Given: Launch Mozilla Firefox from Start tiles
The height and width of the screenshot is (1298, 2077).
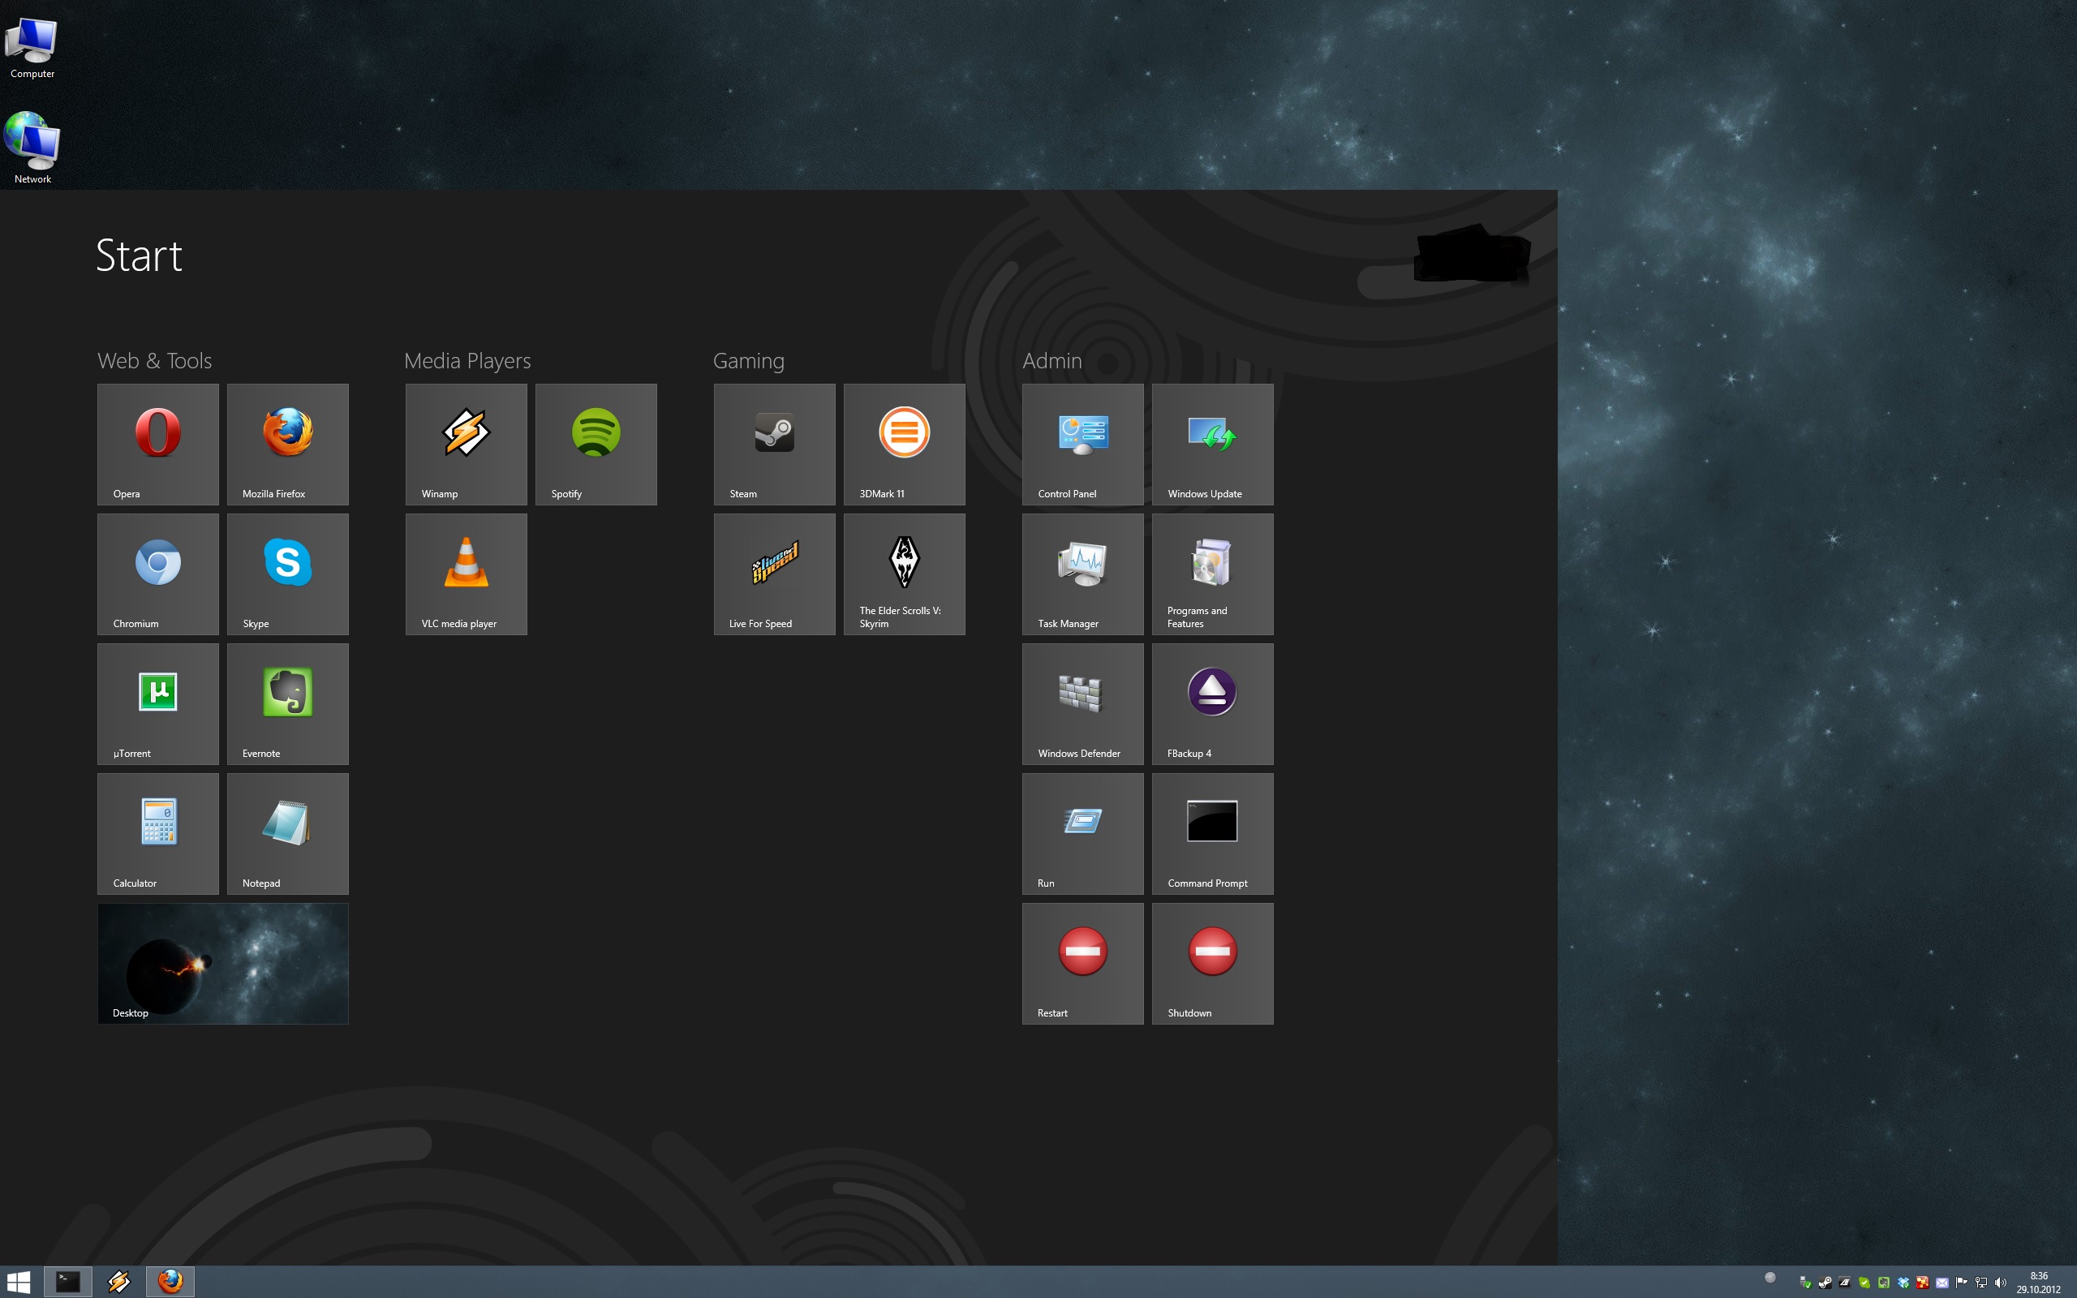Looking at the screenshot, I should [x=287, y=444].
